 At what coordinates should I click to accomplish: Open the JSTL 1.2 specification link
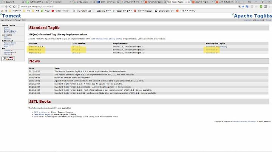[x=76, y=46]
